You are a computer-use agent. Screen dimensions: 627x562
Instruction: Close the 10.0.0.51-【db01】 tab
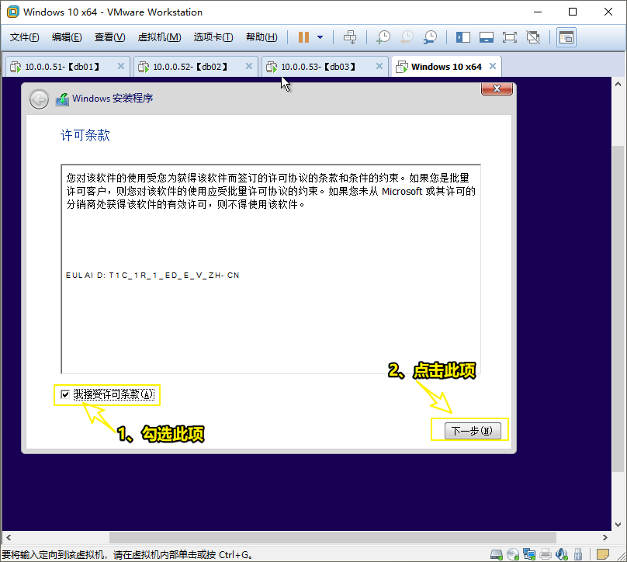point(121,66)
